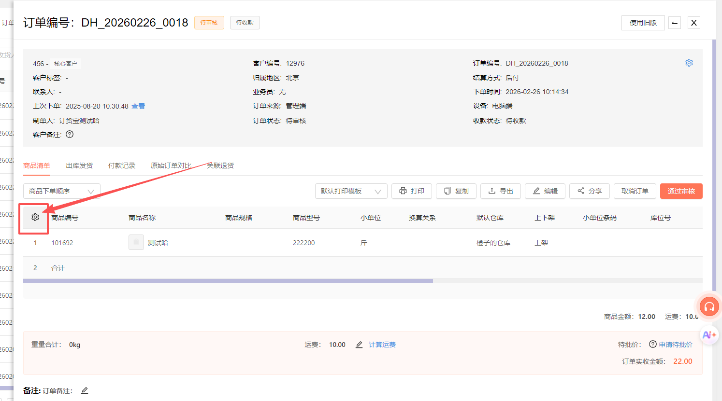
Task: Approve order with 通过审核 button
Action: tap(681, 191)
